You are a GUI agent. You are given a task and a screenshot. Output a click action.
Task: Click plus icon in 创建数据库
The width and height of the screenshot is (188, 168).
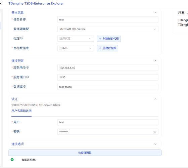(100, 48)
